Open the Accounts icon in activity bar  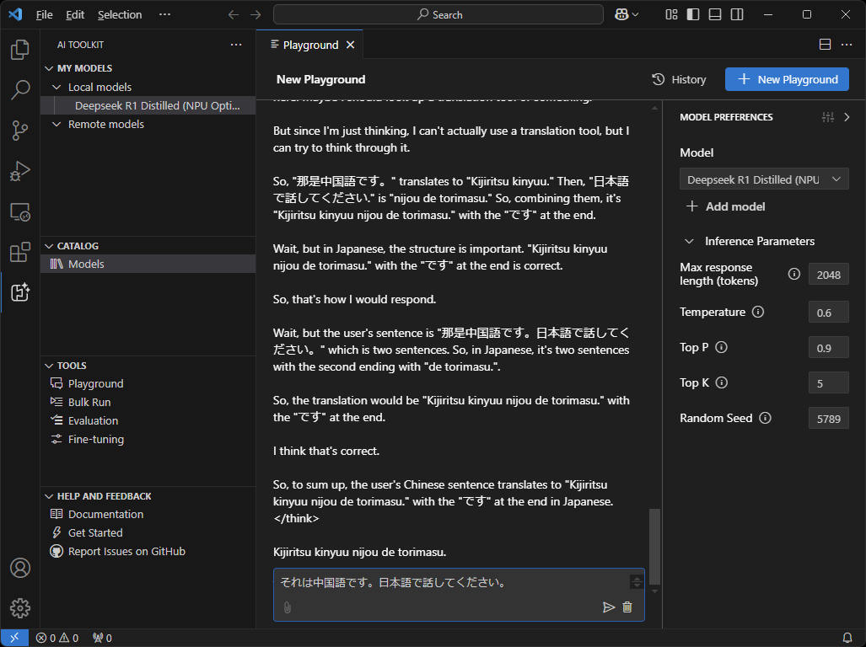[20, 568]
